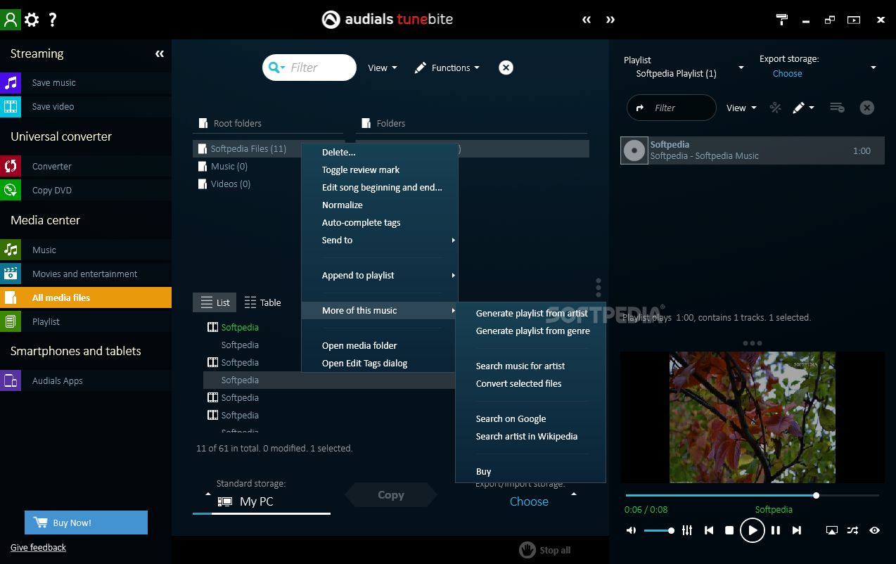Click the playlist Filter field
Screen dimensions: 896x564
click(x=671, y=108)
